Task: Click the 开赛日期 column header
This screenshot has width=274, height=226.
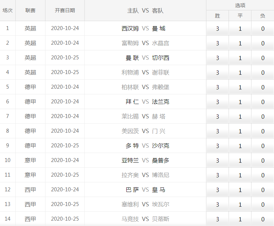Action: 65,10
